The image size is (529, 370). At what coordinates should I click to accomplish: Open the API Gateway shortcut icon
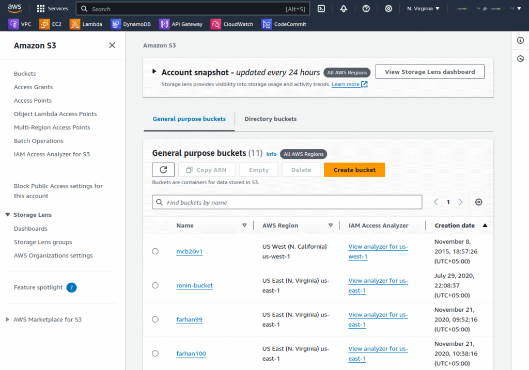coord(164,24)
